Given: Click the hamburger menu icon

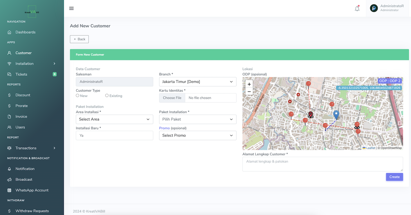Looking at the screenshot, I should pos(71,8).
